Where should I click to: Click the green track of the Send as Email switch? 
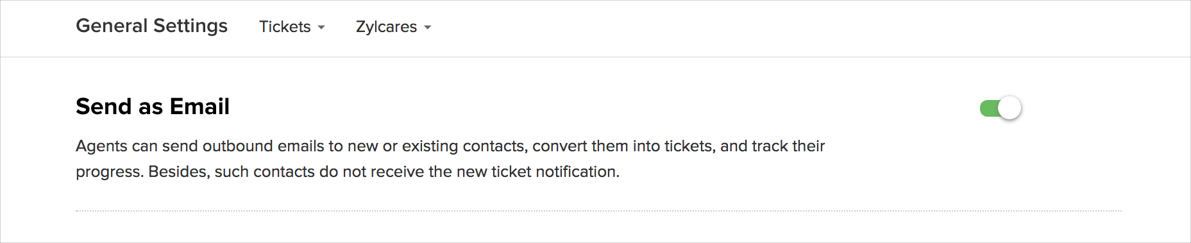click(x=988, y=108)
